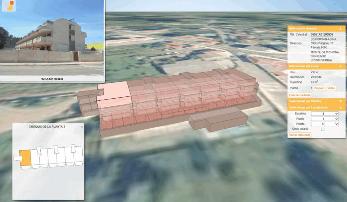The height and width of the screenshot is (202, 347).
Task: Click the Vistas button
Action: click(331, 88)
